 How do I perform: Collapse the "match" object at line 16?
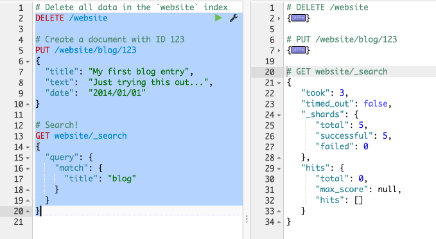28,168
